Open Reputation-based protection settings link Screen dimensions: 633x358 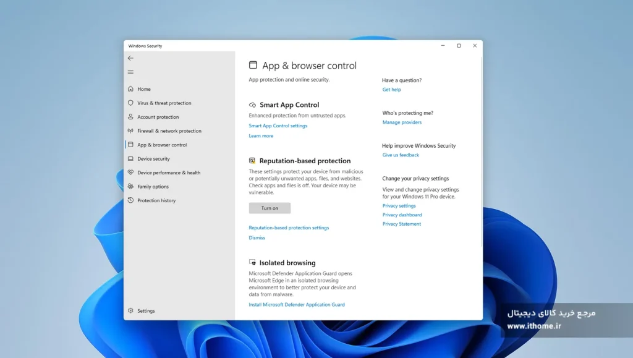click(289, 228)
